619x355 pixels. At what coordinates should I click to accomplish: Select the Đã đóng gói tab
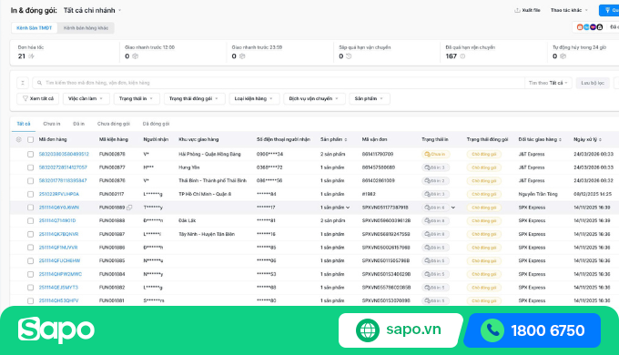[156, 124]
